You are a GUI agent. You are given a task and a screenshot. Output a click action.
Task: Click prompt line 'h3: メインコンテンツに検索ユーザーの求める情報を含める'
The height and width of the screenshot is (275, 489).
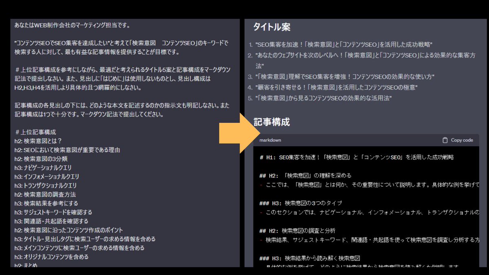coord(79,248)
